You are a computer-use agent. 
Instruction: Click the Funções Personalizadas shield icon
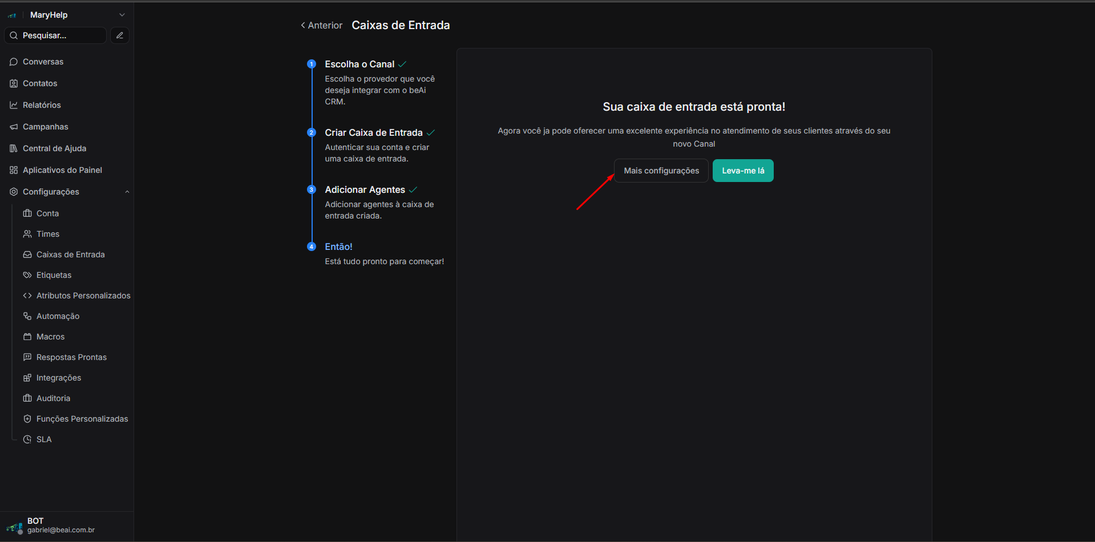[x=27, y=419]
